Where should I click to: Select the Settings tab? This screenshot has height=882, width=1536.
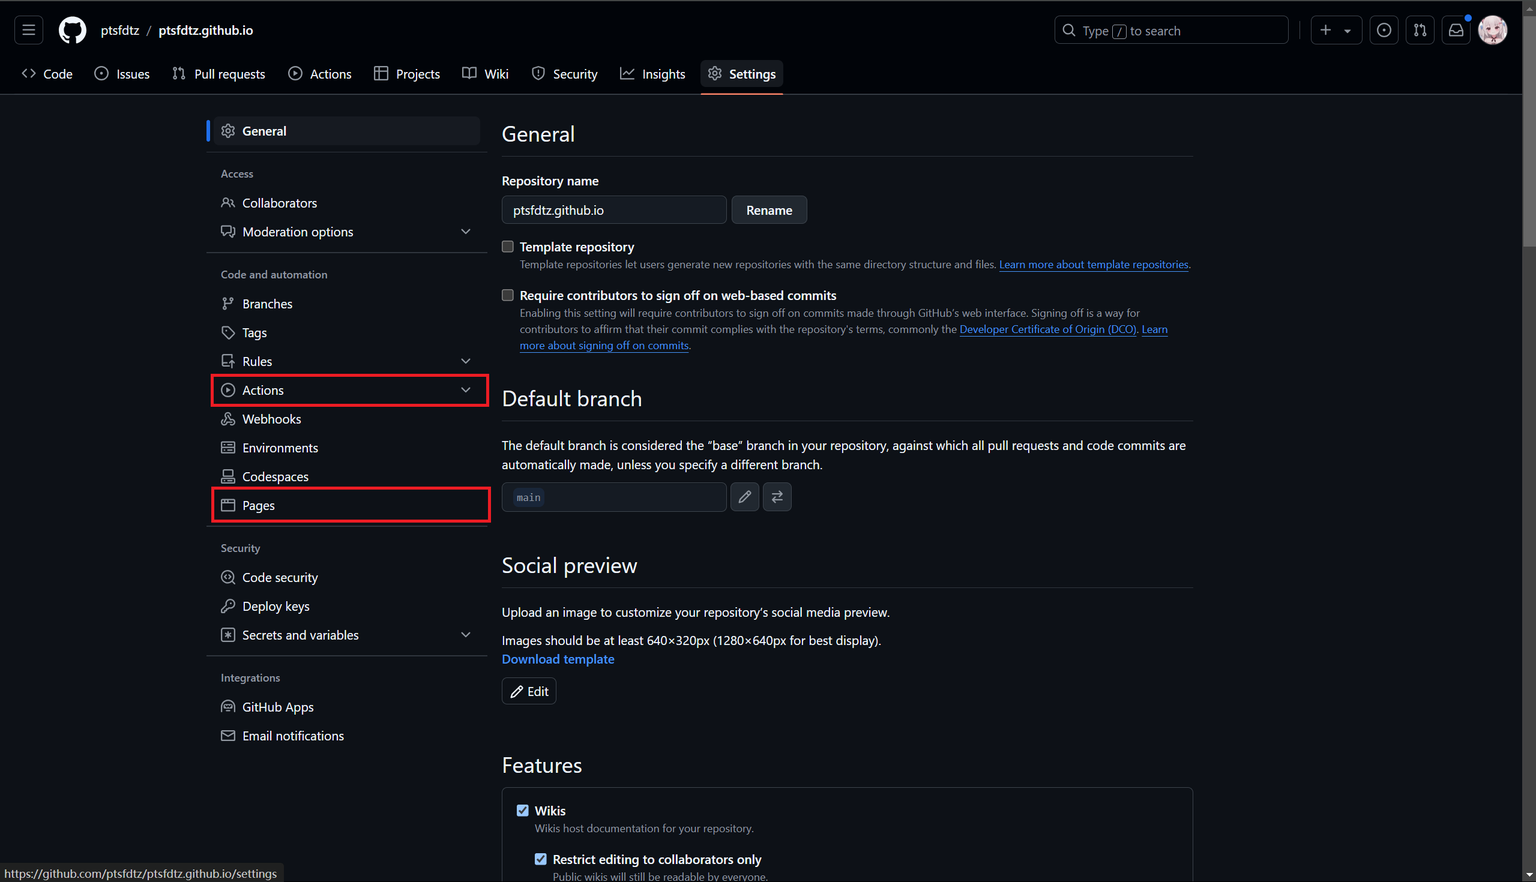pyautogui.click(x=742, y=74)
